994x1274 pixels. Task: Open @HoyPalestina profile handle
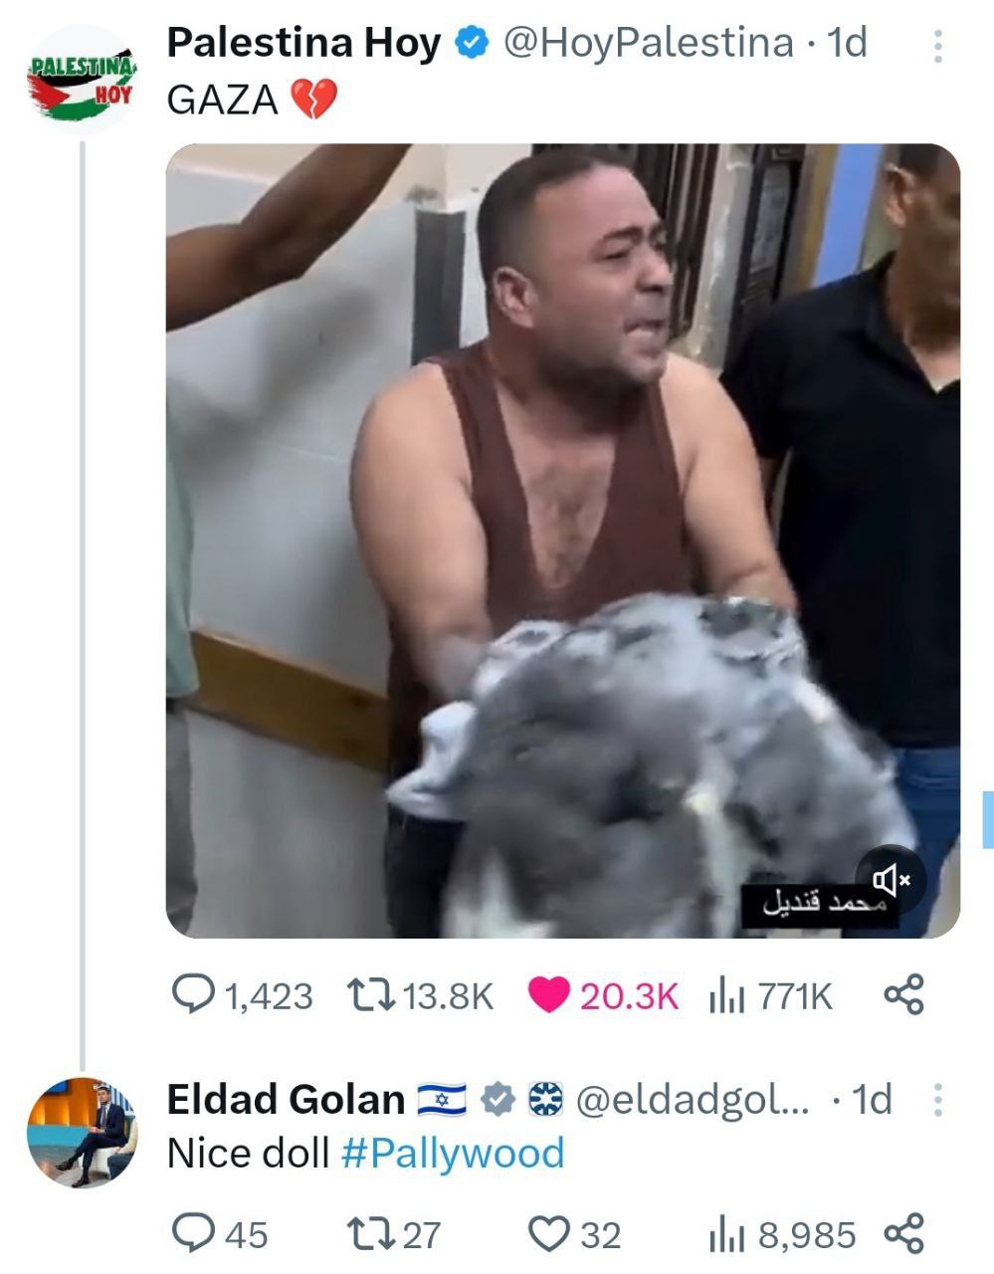[x=649, y=43]
